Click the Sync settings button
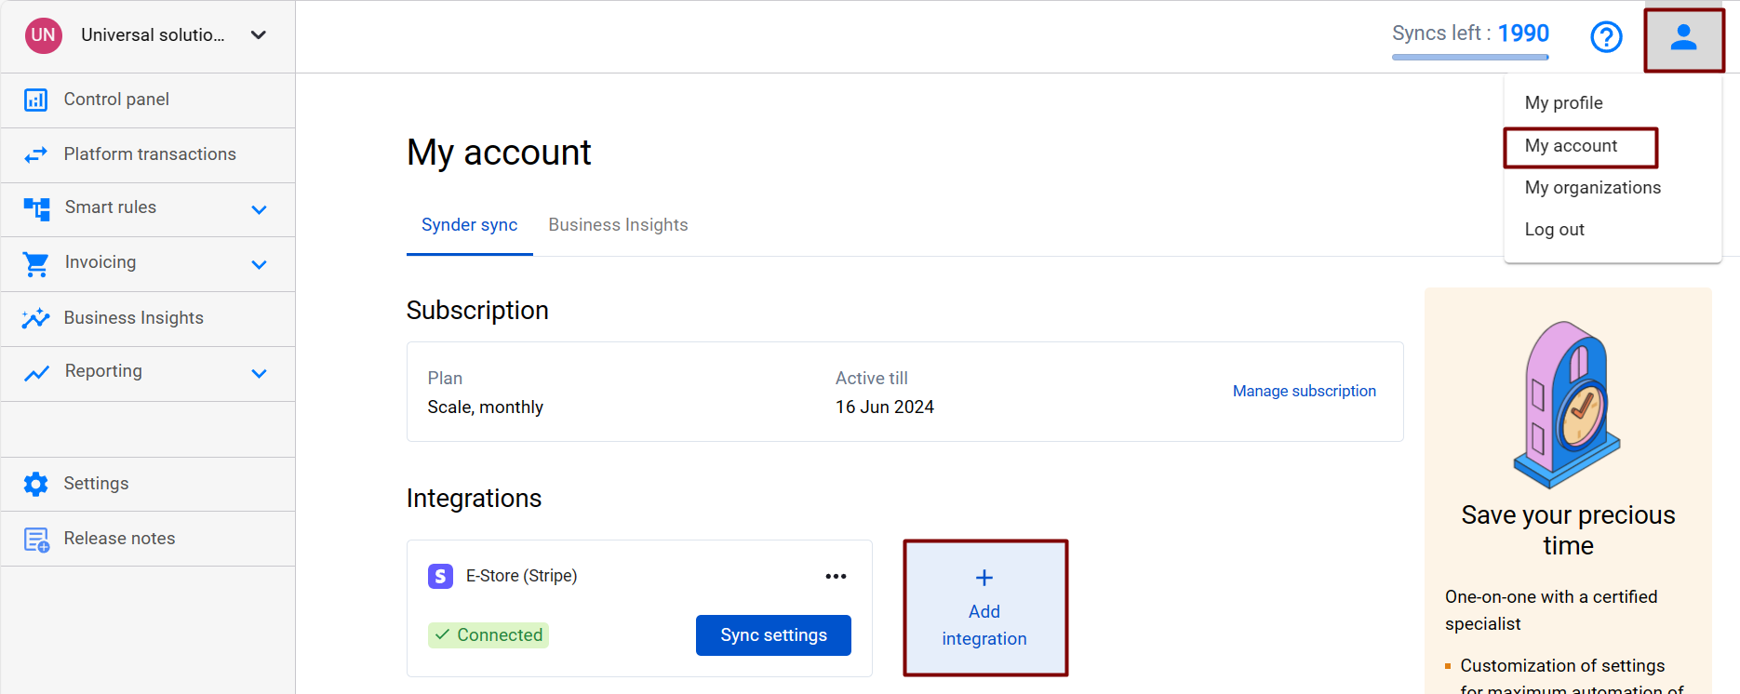 [x=773, y=635]
